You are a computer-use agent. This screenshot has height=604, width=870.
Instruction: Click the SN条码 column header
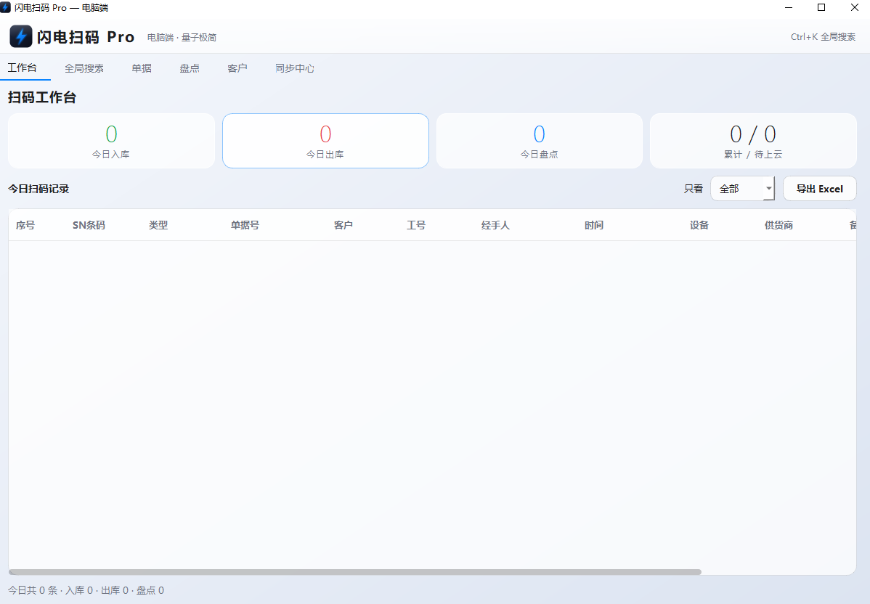(x=89, y=225)
